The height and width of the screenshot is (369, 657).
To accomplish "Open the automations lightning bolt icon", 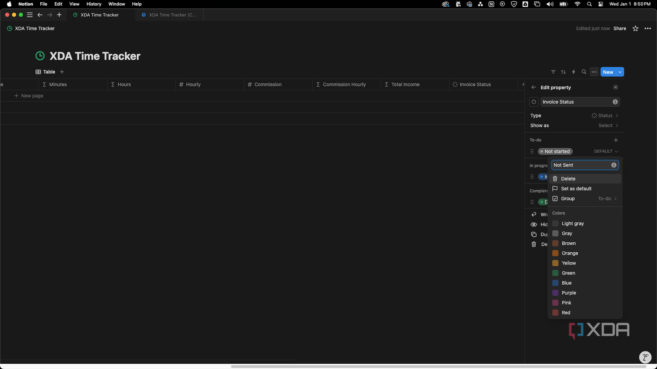I will click(573, 72).
